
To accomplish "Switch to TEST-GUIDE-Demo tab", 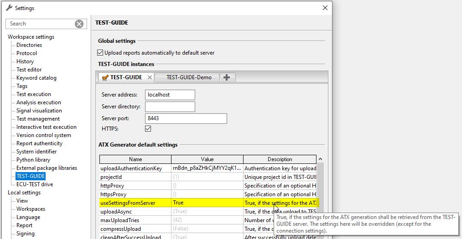I will click(189, 77).
